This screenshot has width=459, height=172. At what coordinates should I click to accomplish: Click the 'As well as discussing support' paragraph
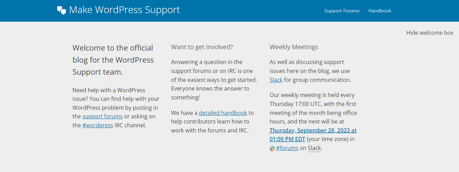(x=310, y=71)
